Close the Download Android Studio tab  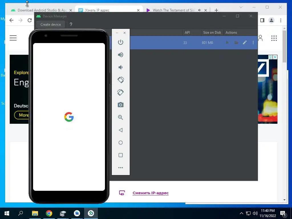[x=71, y=10]
